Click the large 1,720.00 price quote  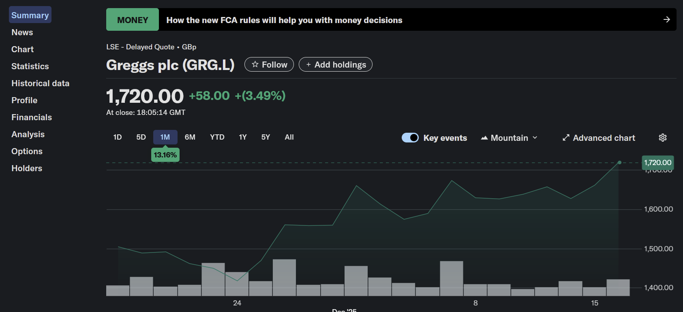coord(145,96)
